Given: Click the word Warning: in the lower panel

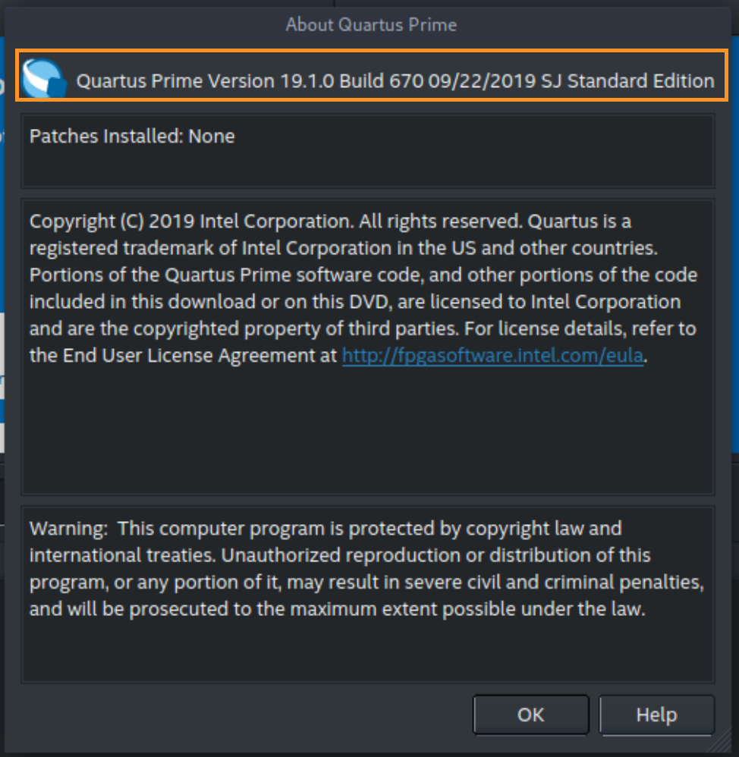Looking at the screenshot, I should click(x=69, y=528).
